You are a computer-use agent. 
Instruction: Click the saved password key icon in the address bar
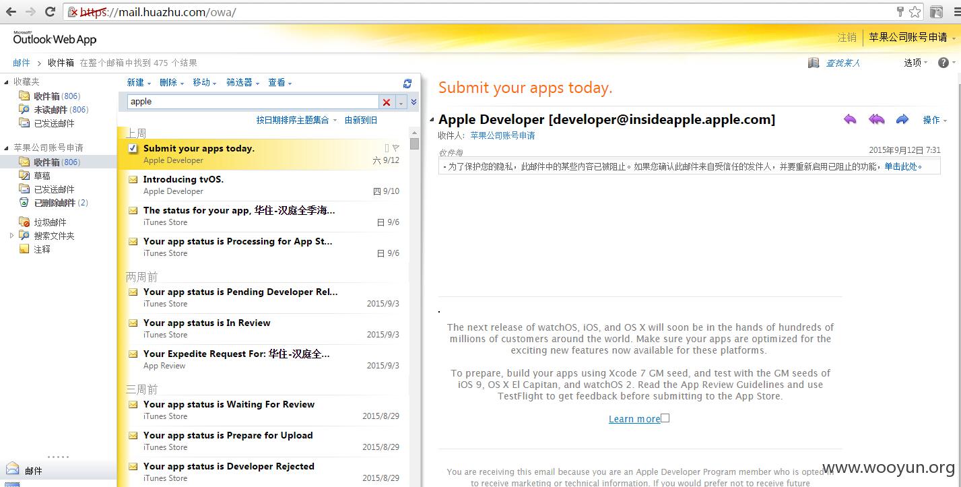[x=900, y=11]
